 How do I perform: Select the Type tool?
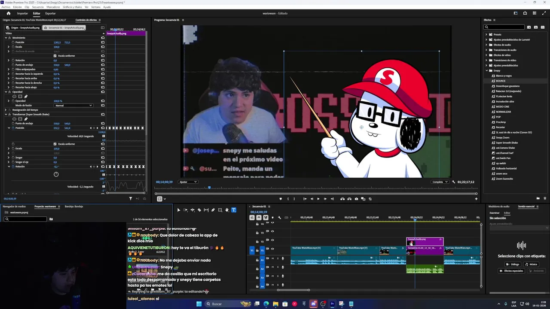pyautogui.click(x=234, y=210)
